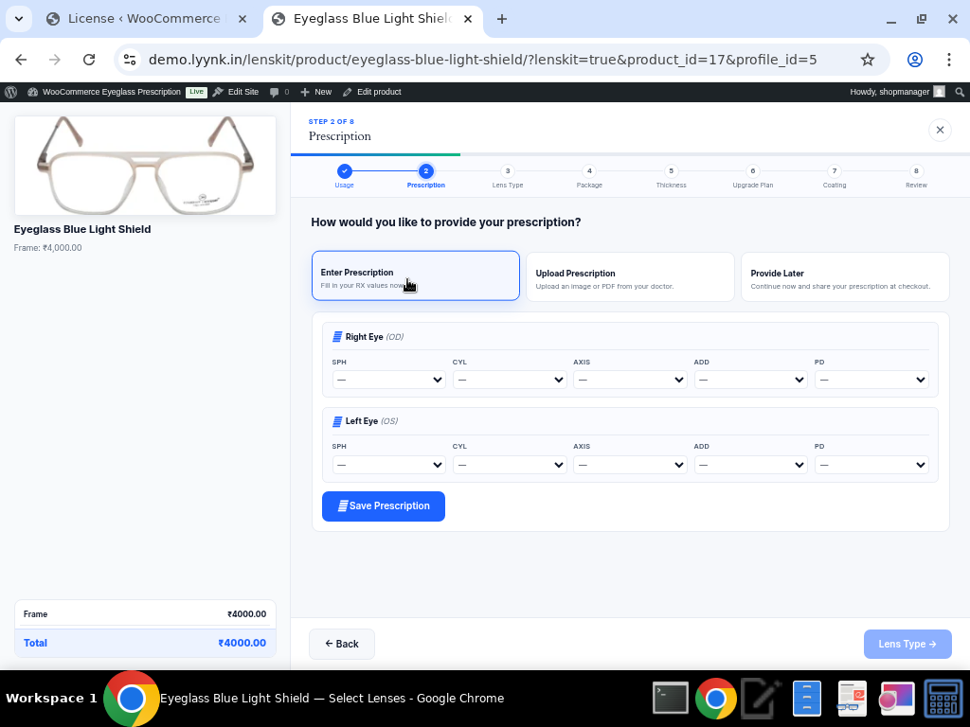Screen dimensions: 970x727
Task: Open the admin bar search icon
Action: pyautogui.click(x=960, y=92)
